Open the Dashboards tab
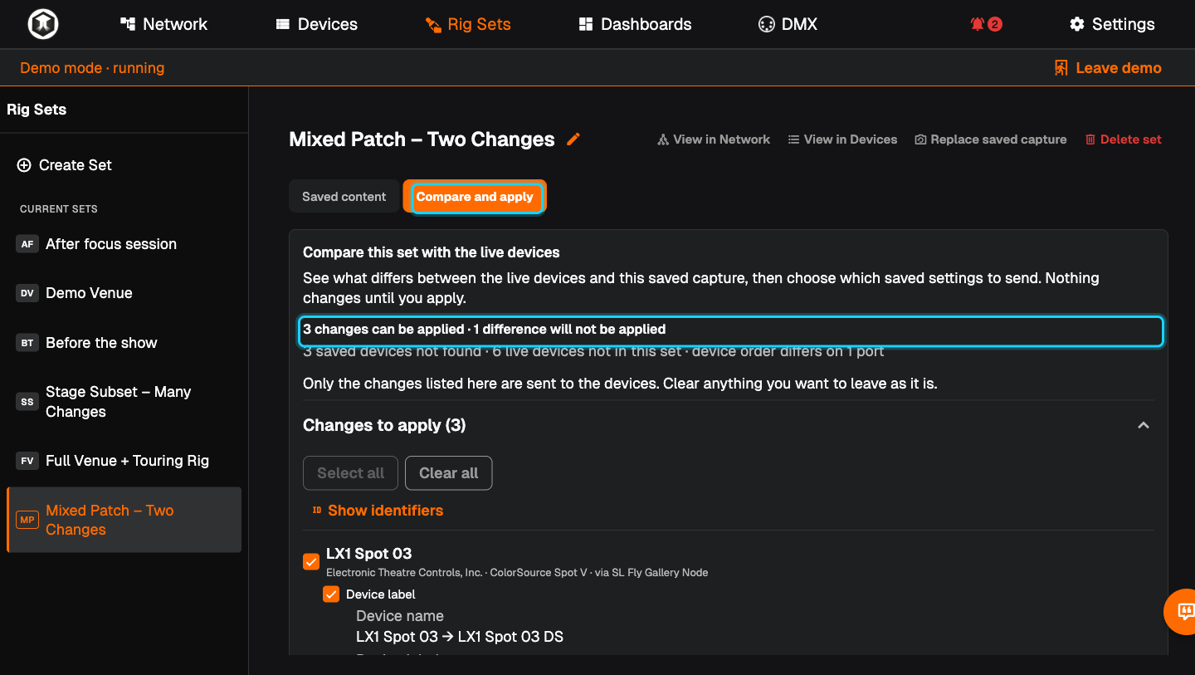Viewport: 1195px width, 675px height. pyautogui.click(x=635, y=24)
